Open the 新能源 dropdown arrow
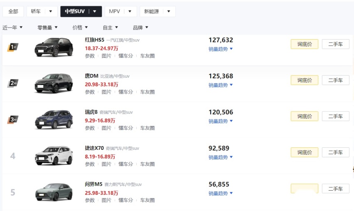This screenshot has height=211, width=354. click(169, 11)
